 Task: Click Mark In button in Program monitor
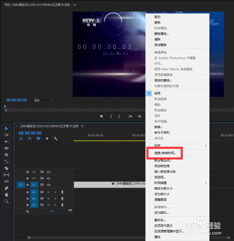click(x=111, y=116)
